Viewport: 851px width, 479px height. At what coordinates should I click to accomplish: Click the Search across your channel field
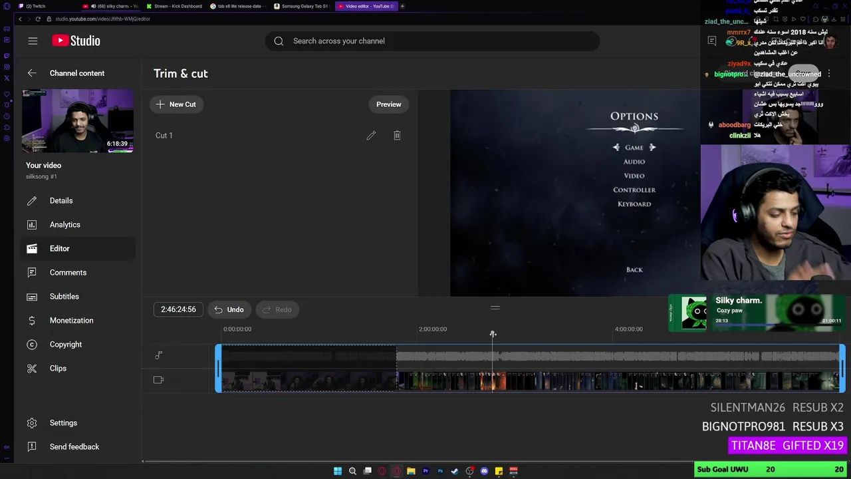(x=432, y=41)
